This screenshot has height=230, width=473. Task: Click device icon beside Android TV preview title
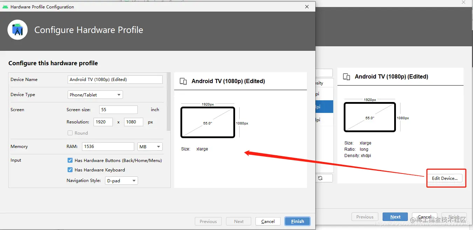coord(183,81)
